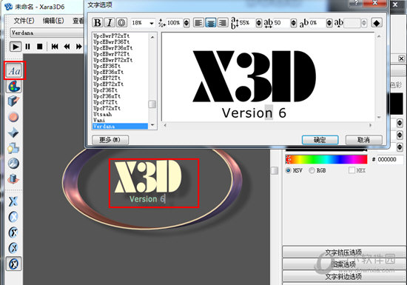Select the RGB radio button
Viewport: 407px width, 285px height.
(312, 170)
